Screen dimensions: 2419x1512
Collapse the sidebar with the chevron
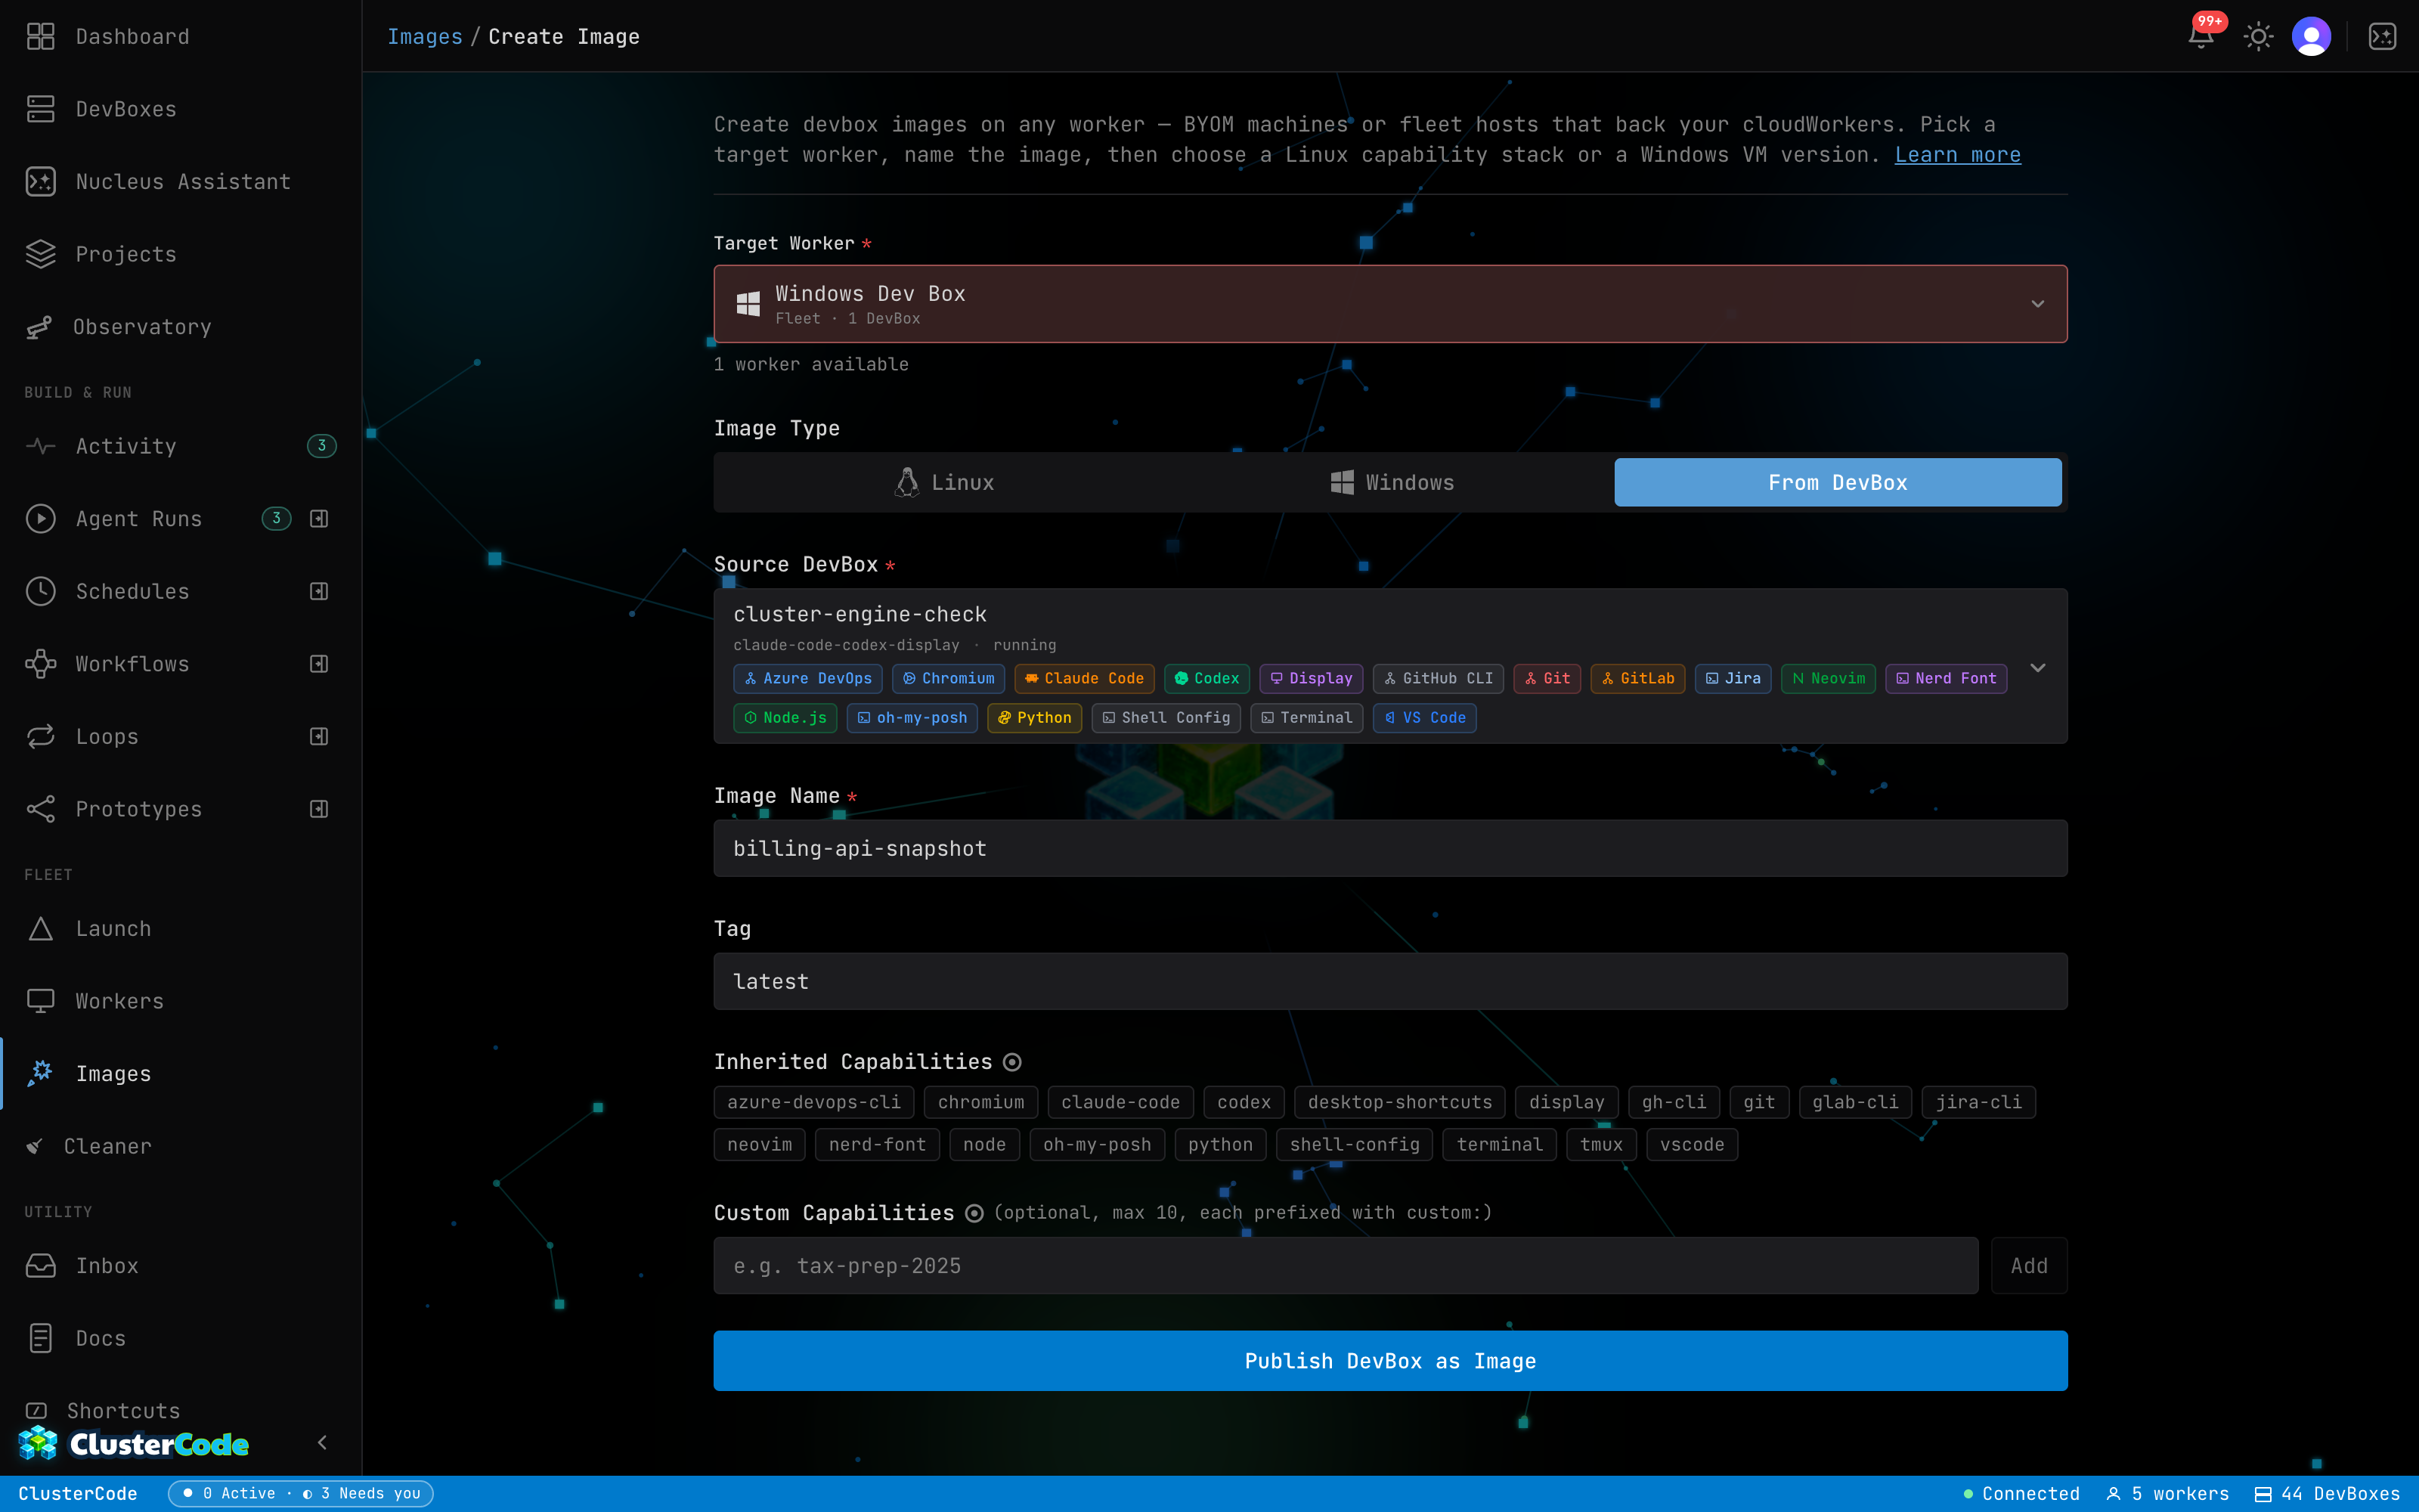click(322, 1442)
